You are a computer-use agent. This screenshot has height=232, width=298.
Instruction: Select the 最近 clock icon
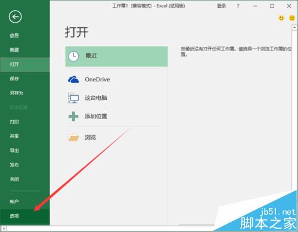pyautogui.click(x=73, y=57)
